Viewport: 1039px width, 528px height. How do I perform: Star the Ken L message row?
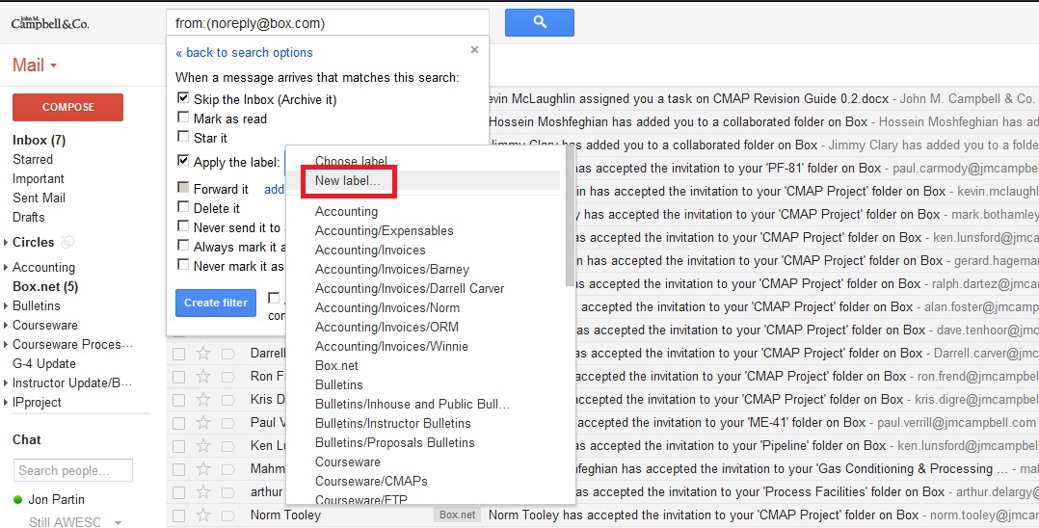(203, 446)
